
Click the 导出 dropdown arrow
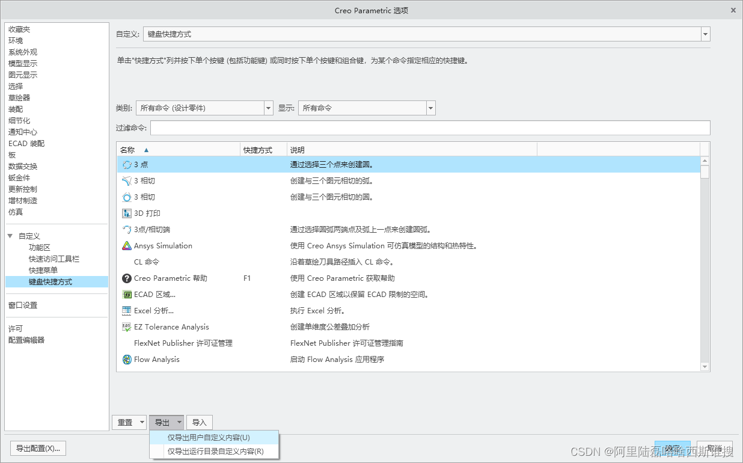179,423
